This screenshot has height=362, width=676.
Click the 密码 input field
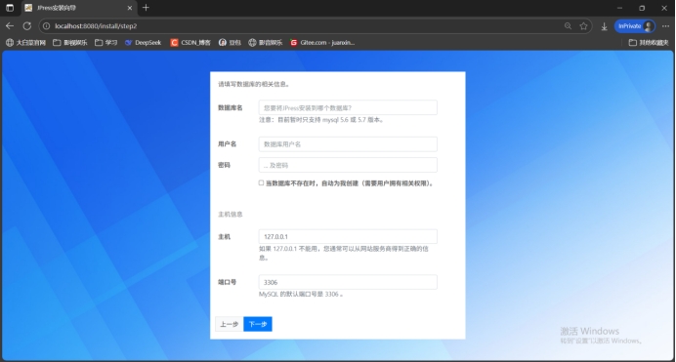(348, 165)
